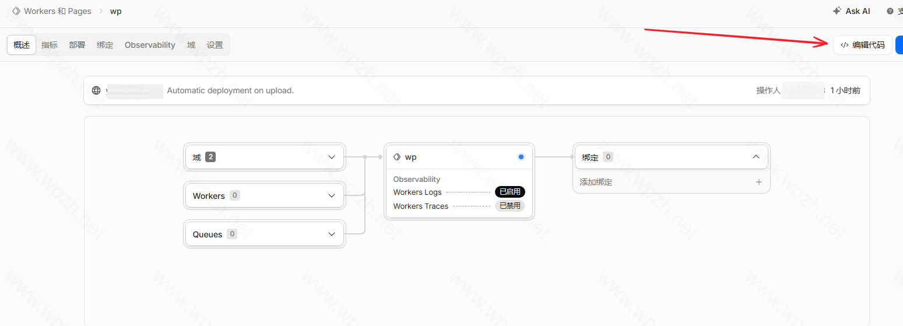Screen dimensions: 903x326
Task: Click the globe icon in deployment row
Action: tap(96, 90)
